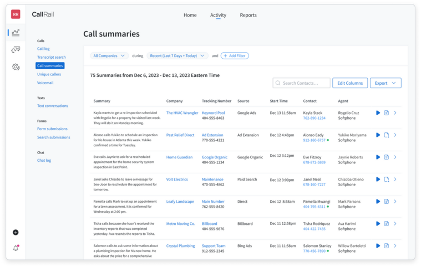Viewport: 421px width, 267px height.
Task: Open the Support Team tracking number link
Action: pyautogui.click(x=214, y=246)
